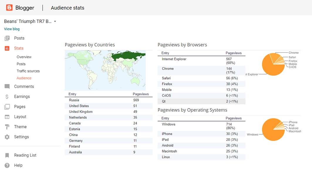312x173 pixels.
Task: Click the CriOS browser table row
Action: coord(201,96)
